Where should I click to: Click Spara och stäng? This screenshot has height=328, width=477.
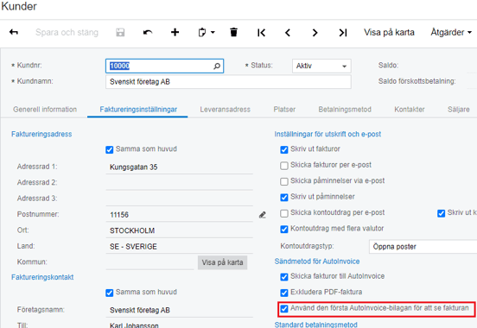point(67,32)
